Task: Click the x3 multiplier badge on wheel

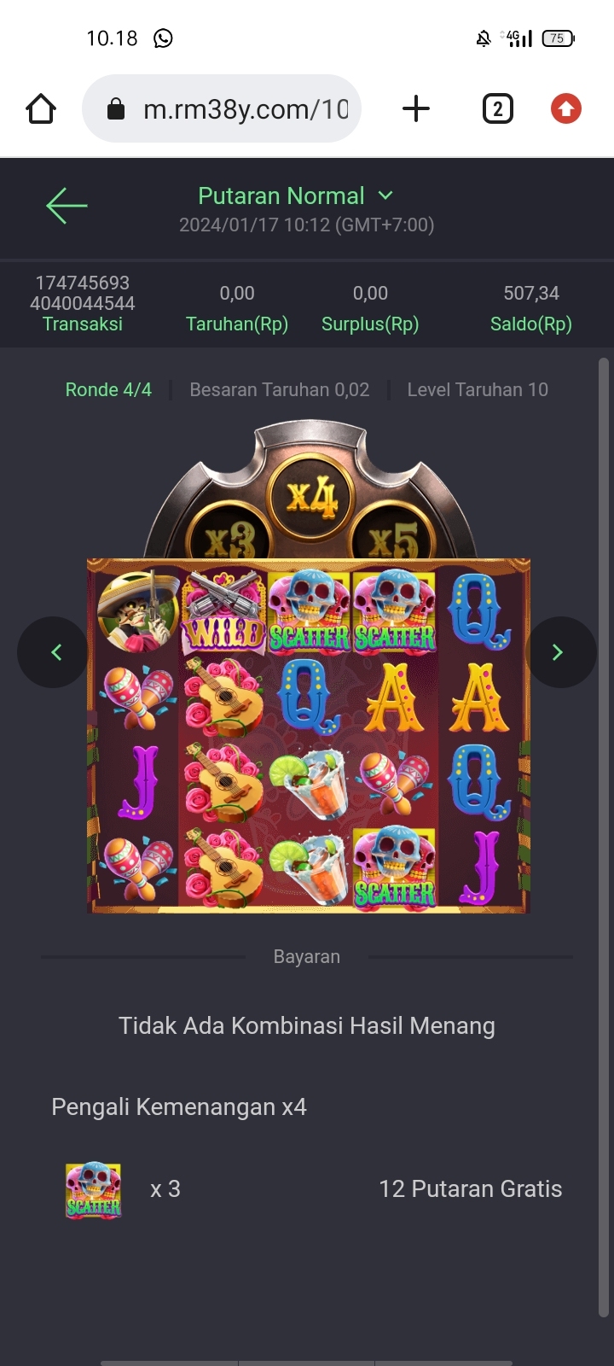Action: coord(230,538)
